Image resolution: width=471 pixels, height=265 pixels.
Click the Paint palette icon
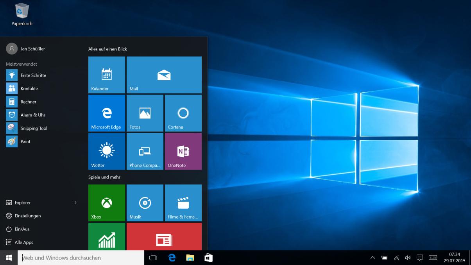click(x=12, y=141)
